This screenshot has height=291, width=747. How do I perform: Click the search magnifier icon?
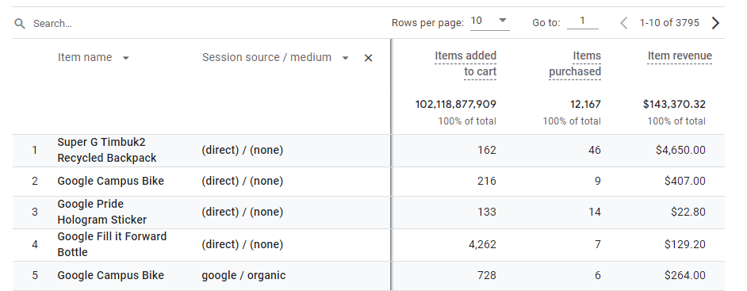[x=20, y=23]
